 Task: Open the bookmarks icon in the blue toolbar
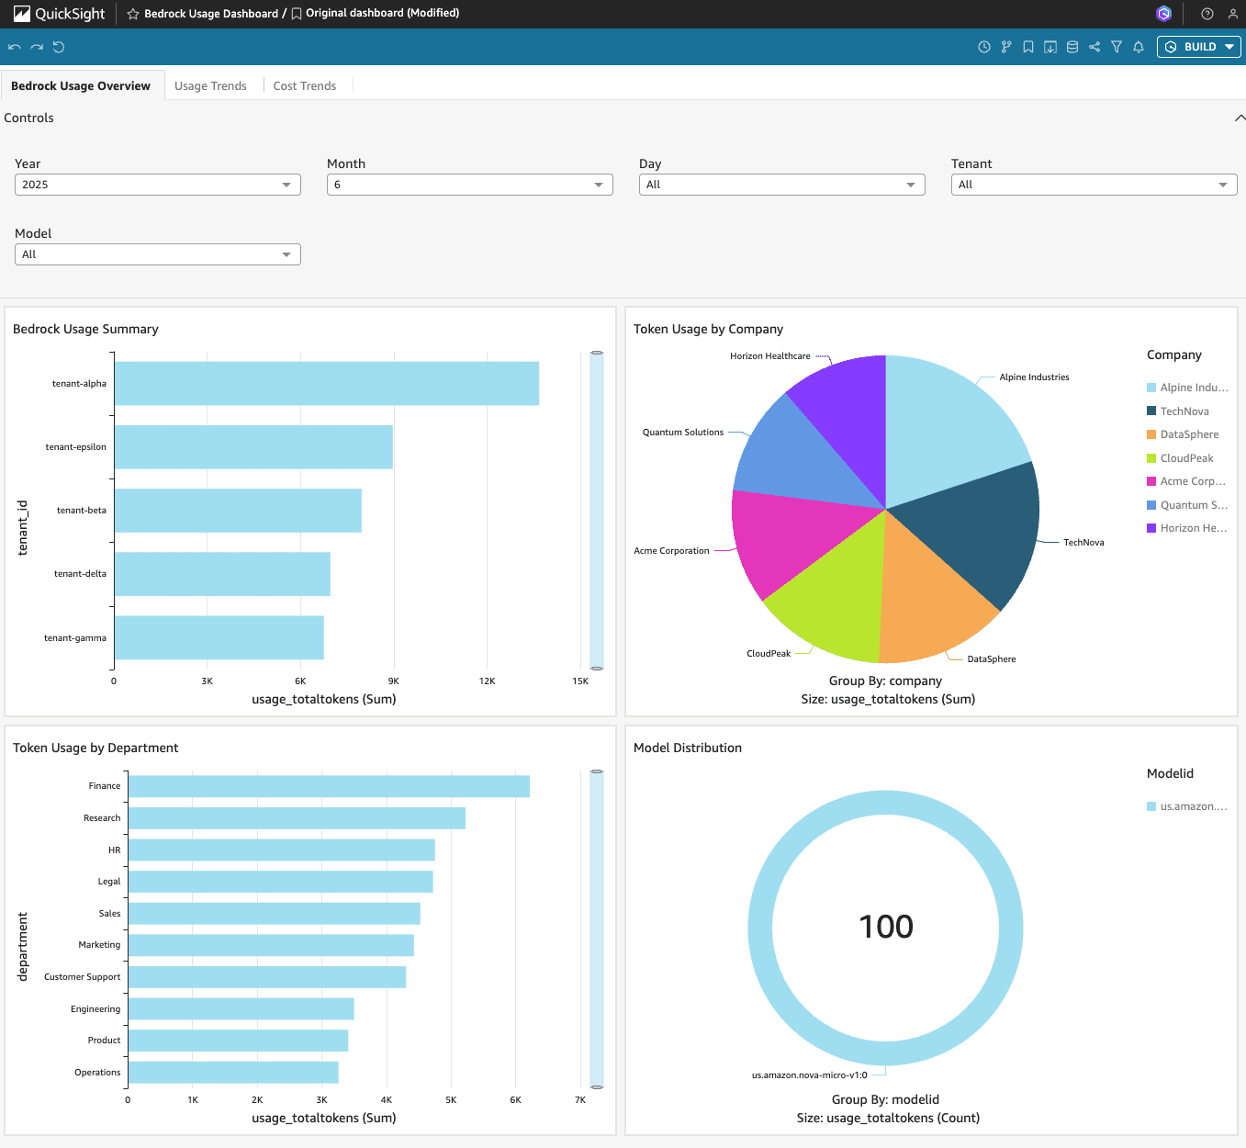coord(1028,47)
